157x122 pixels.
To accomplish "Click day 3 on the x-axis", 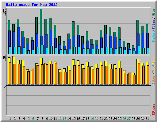I will coord(19,119).
